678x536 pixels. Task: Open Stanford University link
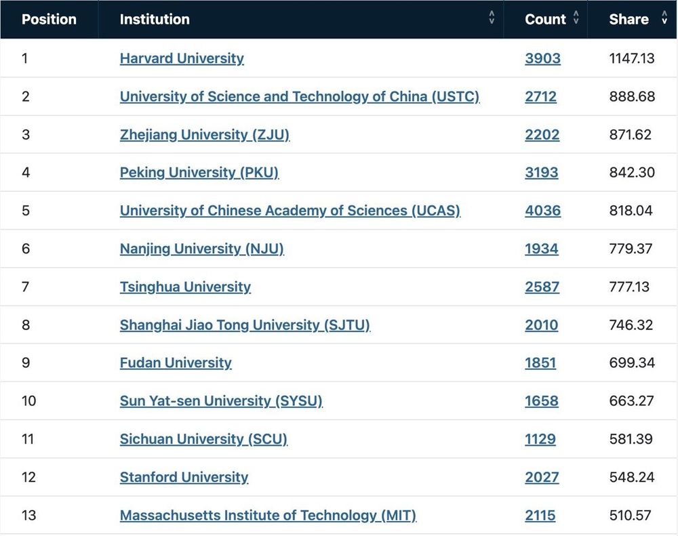click(x=184, y=477)
